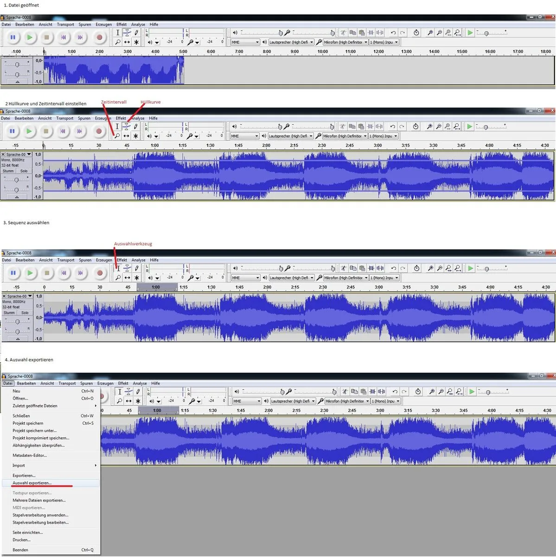This screenshot has height=557, width=556.
Task: Click 'Projekt speichern unter...' in the Datei menu
Action: click(34, 431)
